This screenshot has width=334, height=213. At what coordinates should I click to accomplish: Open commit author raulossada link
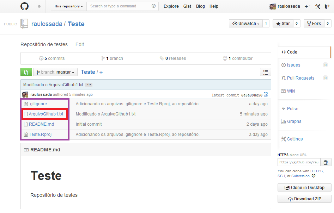[41, 94]
